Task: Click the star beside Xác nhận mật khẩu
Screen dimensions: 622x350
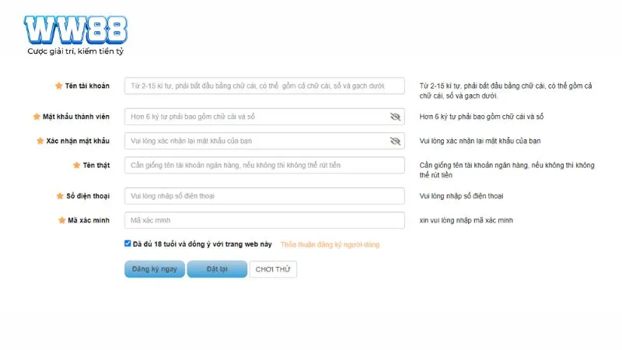Action: (x=40, y=141)
